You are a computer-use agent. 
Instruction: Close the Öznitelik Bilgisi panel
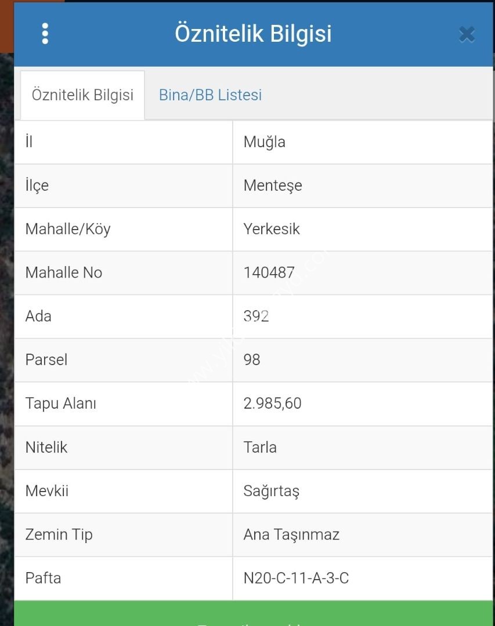(467, 35)
